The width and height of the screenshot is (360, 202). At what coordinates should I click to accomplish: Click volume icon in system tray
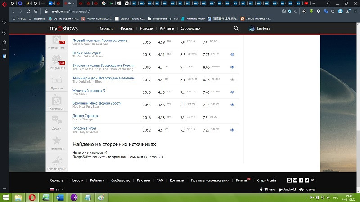coord(328,198)
